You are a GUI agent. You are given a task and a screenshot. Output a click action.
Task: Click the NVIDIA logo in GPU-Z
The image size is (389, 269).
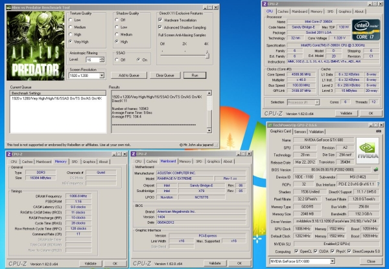(x=368, y=151)
